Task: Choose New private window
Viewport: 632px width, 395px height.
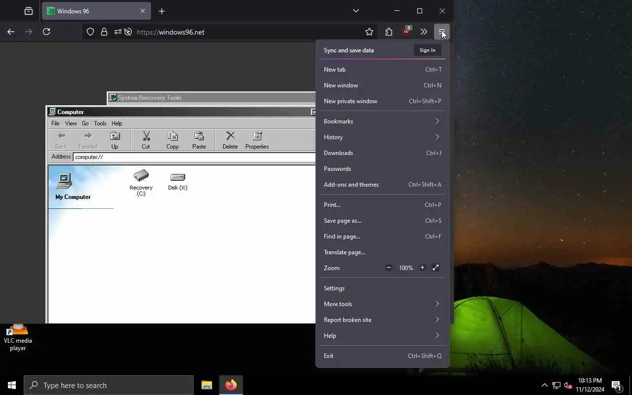Action: pyautogui.click(x=382, y=101)
